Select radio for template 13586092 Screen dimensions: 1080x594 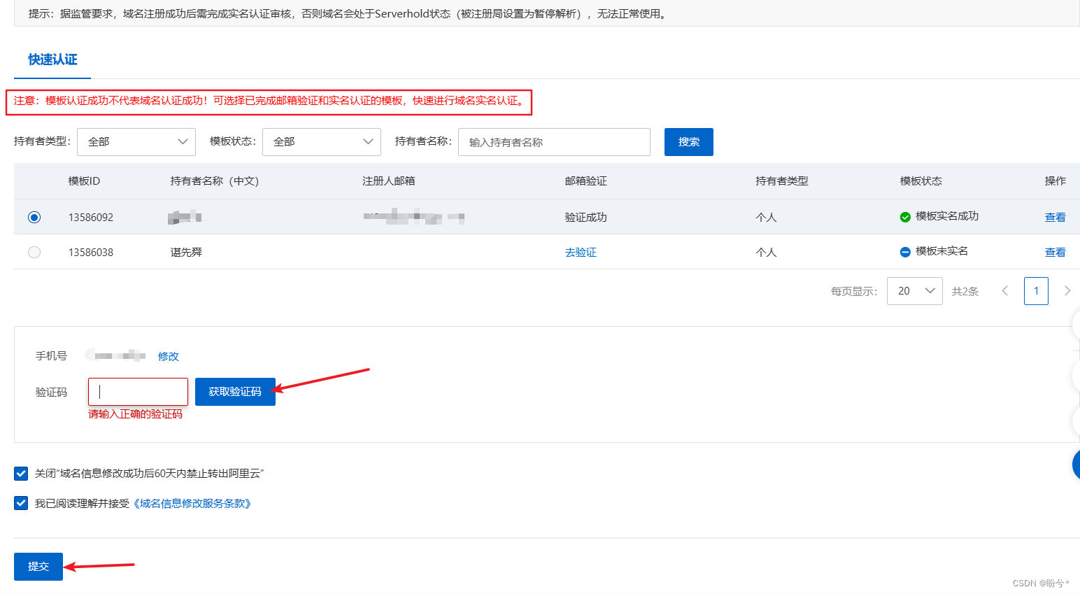(34, 218)
